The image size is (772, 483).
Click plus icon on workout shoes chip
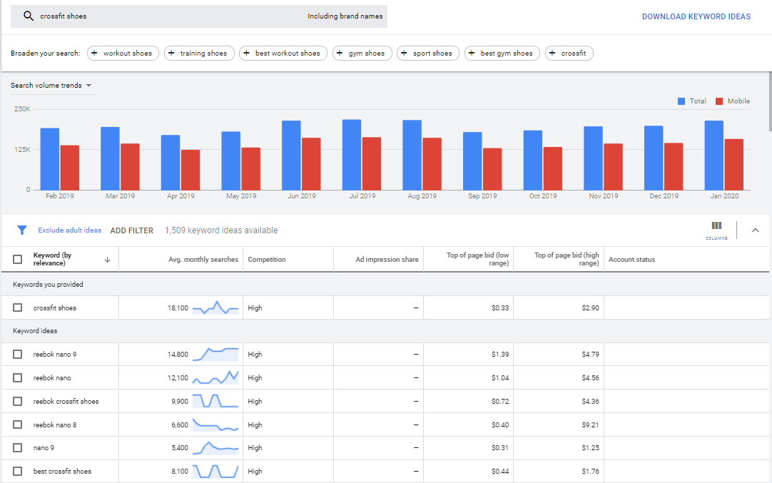coord(94,54)
